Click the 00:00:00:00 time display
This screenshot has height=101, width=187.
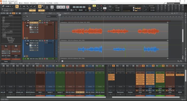pos(79,7)
